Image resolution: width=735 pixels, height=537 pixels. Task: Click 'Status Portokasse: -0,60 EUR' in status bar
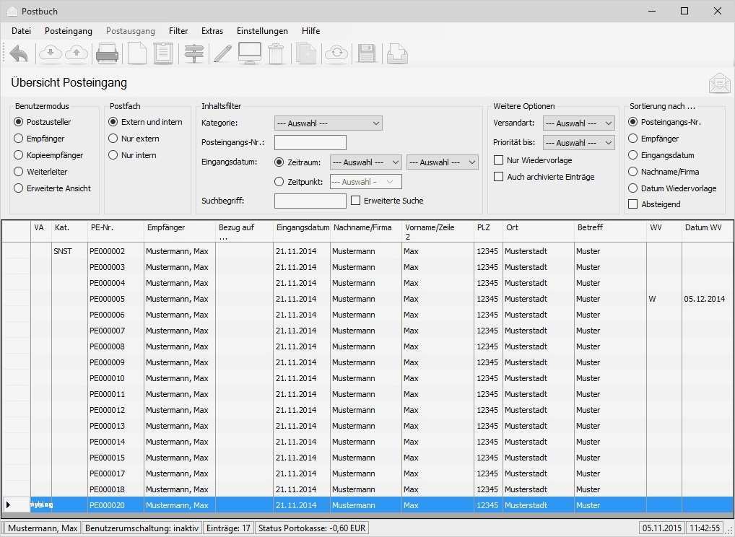(x=311, y=528)
